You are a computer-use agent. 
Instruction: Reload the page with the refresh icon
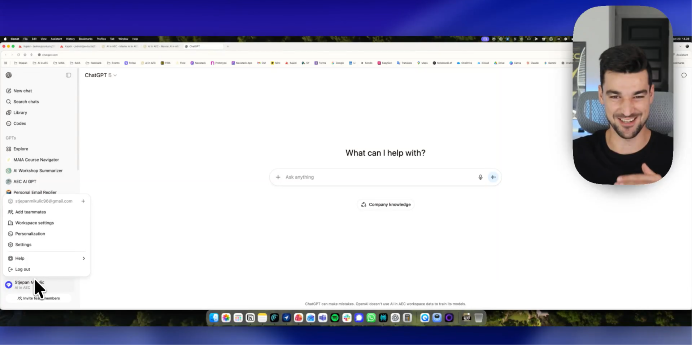coord(18,55)
